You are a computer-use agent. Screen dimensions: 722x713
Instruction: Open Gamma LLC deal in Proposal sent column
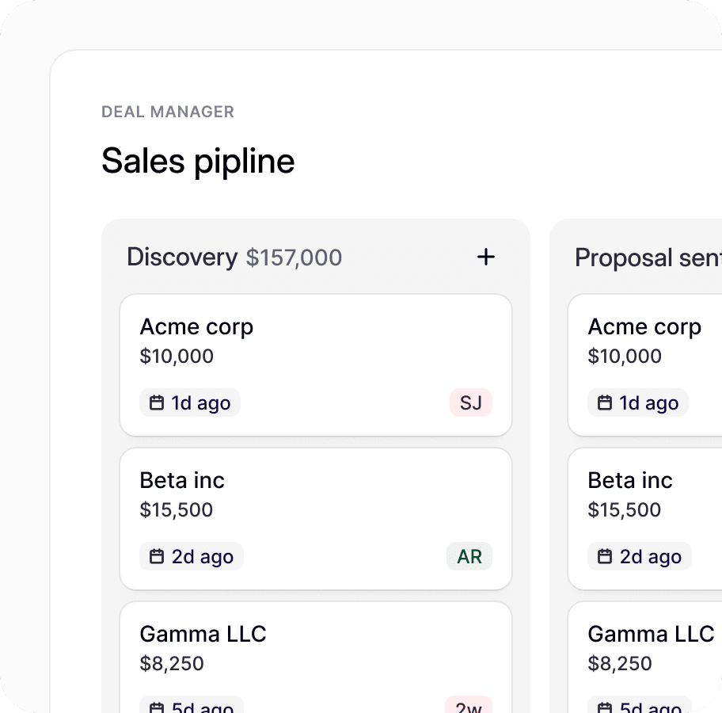pos(651,634)
